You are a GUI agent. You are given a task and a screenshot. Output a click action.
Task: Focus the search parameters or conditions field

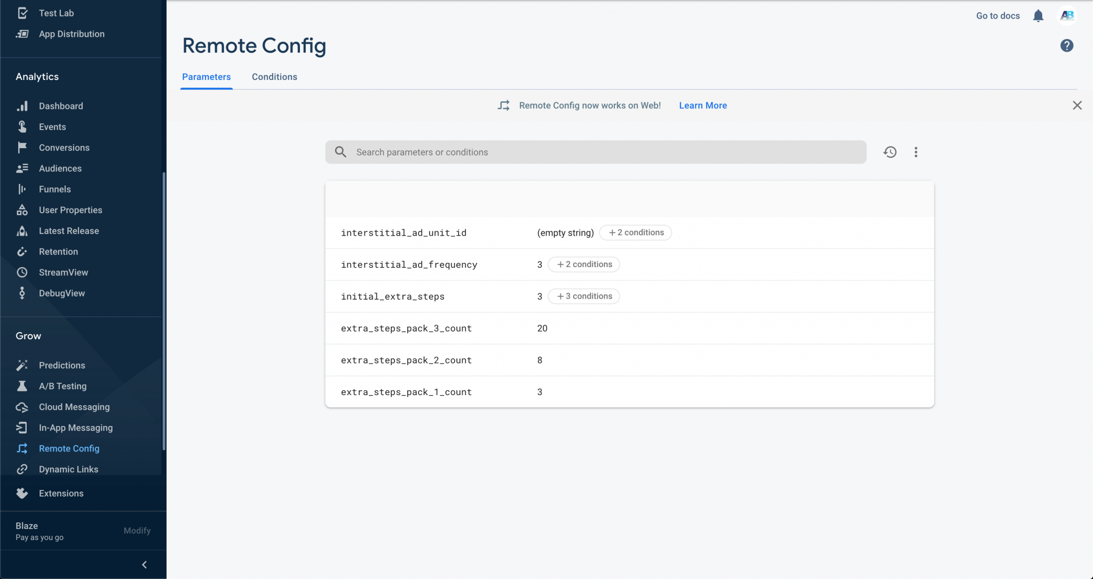[603, 152]
